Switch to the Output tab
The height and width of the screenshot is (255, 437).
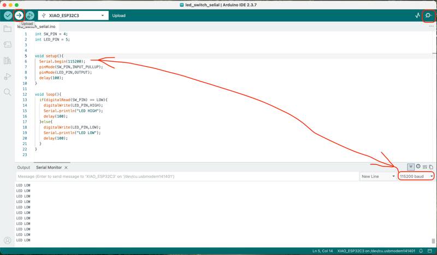[x=23, y=167]
